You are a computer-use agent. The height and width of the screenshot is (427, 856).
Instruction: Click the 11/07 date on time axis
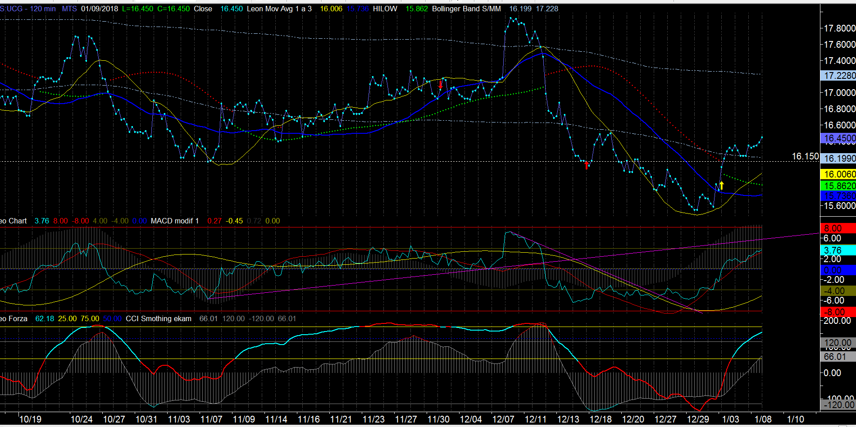coord(211,419)
